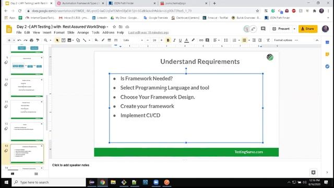Viewport: 334px width, 188px height.
Task: Increase font size with plus button
Action: pos(161,40)
